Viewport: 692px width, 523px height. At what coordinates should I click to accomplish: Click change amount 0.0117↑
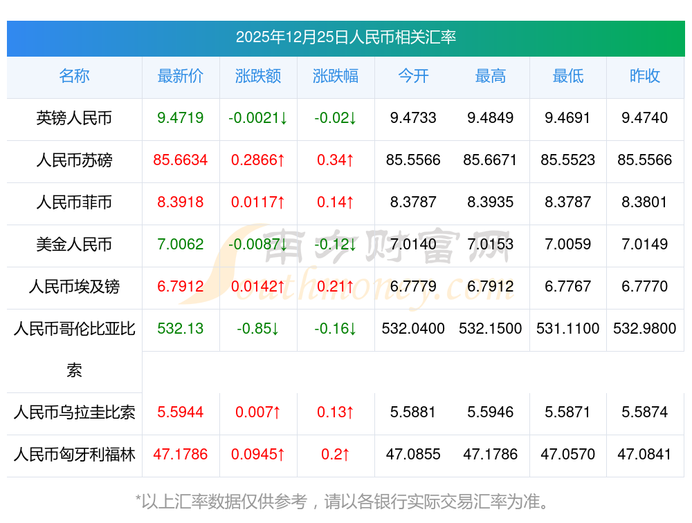258,202
